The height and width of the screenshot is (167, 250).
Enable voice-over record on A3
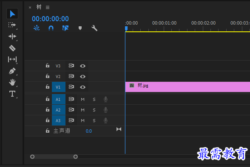(x=105, y=120)
